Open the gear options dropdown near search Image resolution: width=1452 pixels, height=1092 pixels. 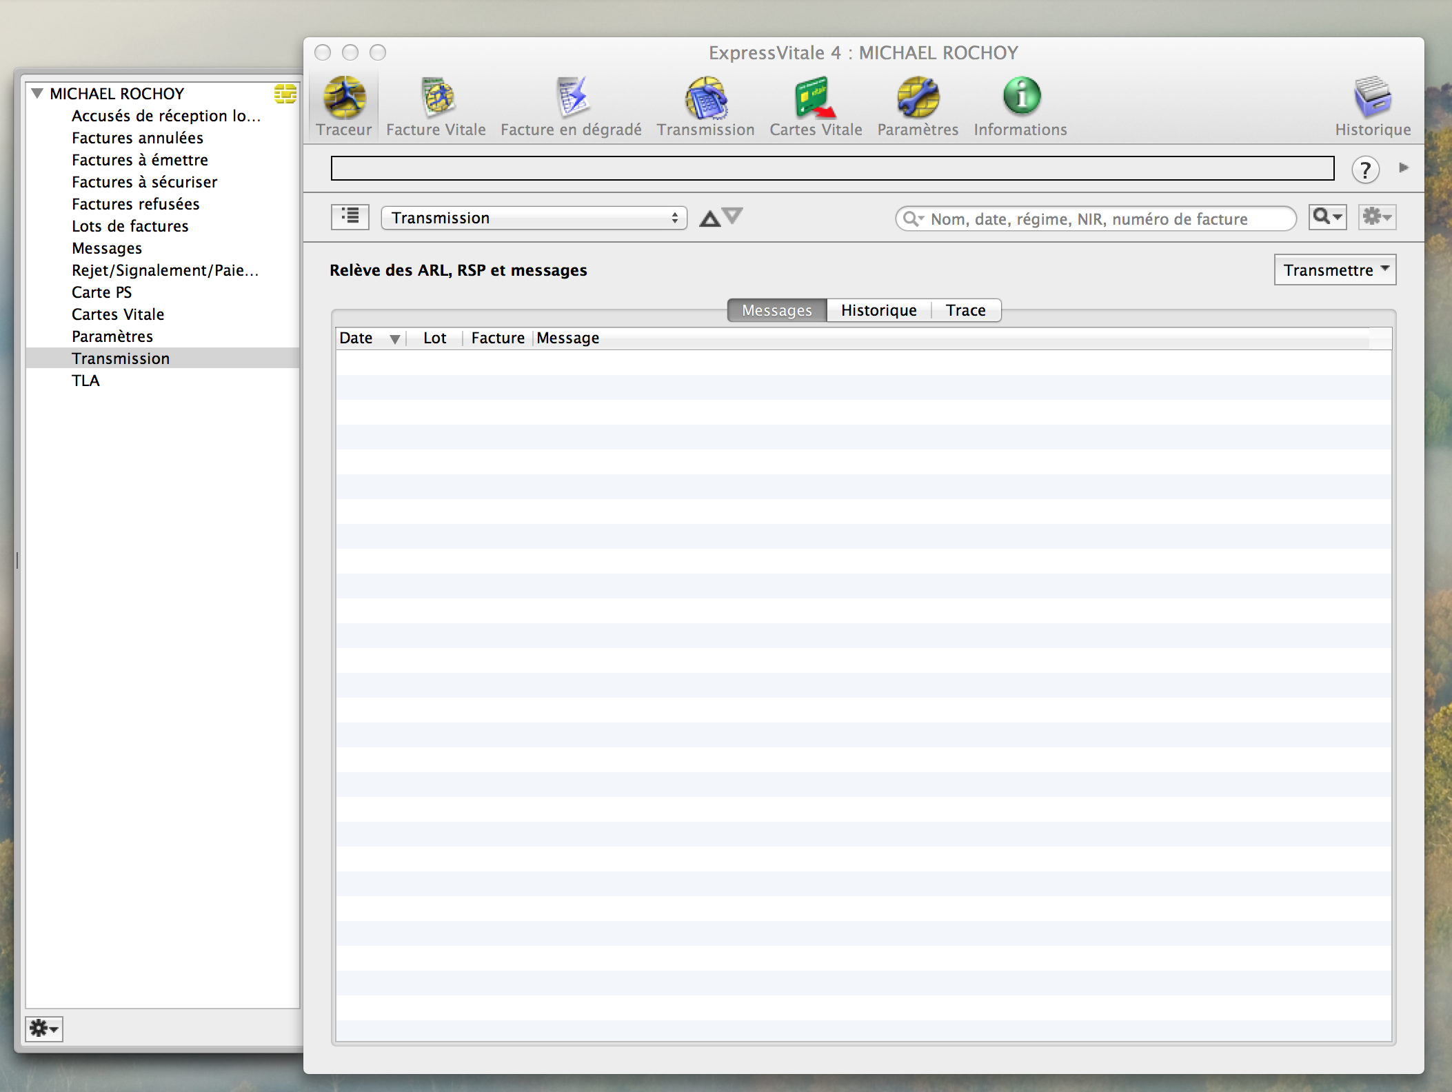[x=1378, y=217]
